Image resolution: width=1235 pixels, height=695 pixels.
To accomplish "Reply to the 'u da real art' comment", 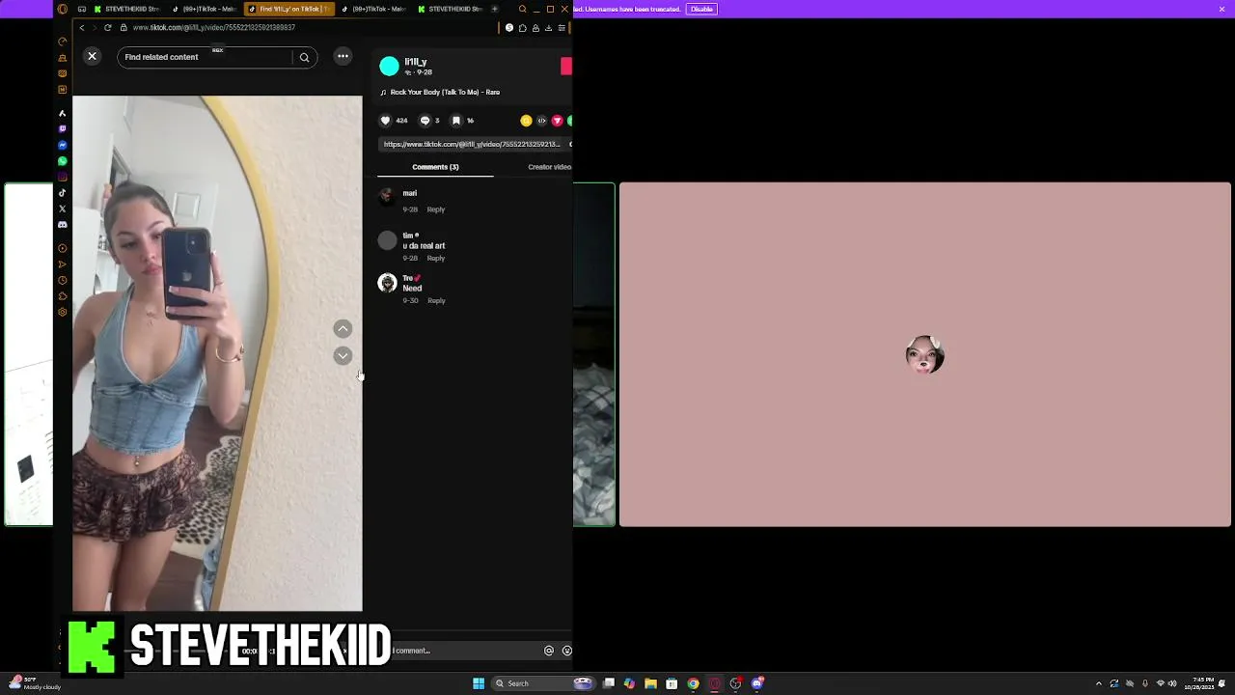I will [x=436, y=259].
